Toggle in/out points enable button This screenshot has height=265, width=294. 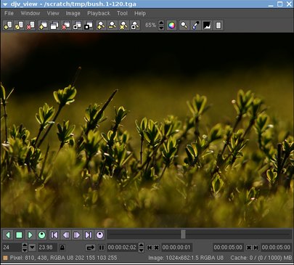102,248
